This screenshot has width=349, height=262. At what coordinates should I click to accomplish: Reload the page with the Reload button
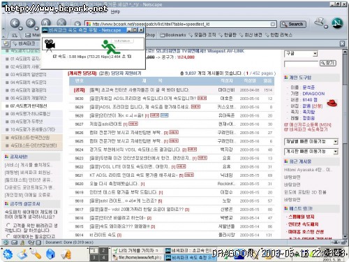tap(46, 22)
